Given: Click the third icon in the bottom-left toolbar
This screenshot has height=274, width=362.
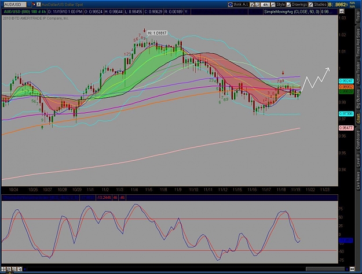Looking at the screenshot, I should click(14, 269).
